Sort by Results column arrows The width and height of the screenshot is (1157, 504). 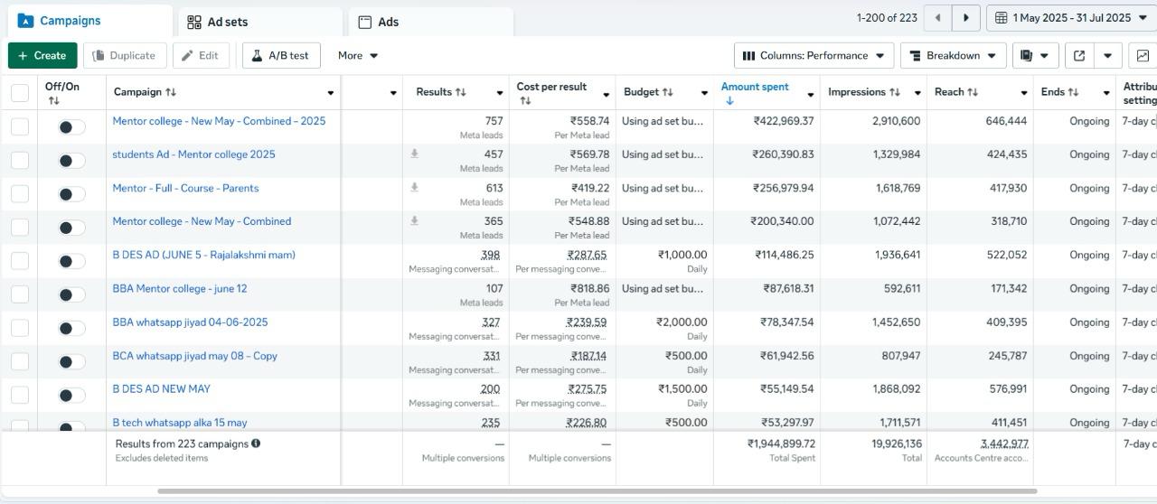460,92
